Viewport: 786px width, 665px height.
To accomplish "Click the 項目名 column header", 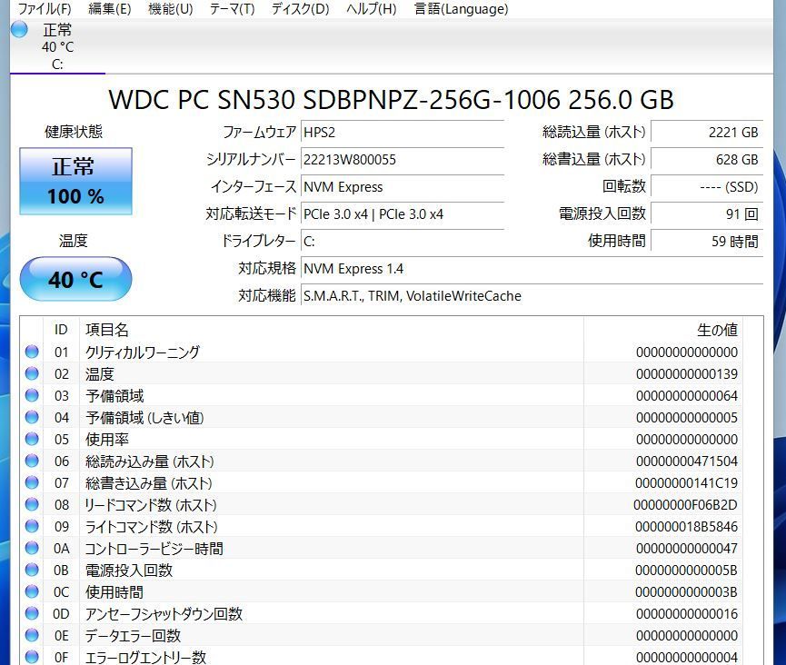I will [332, 330].
